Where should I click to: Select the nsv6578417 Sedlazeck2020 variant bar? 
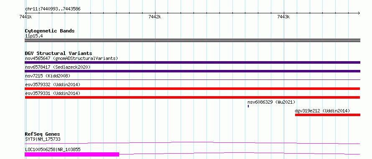pyautogui.click(x=192, y=71)
